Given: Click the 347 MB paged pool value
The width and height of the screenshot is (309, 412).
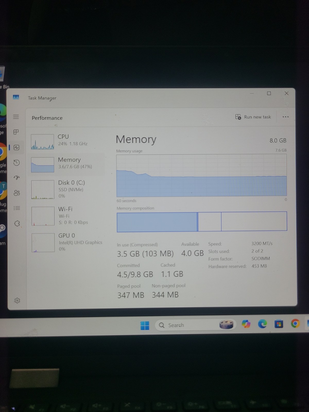Looking at the screenshot, I should point(131,295).
